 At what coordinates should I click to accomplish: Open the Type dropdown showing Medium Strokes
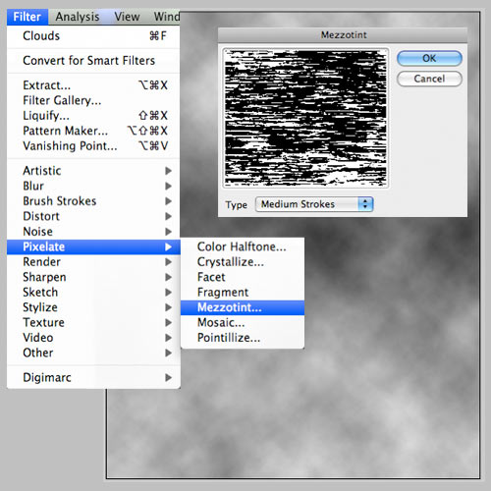pyautogui.click(x=314, y=204)
